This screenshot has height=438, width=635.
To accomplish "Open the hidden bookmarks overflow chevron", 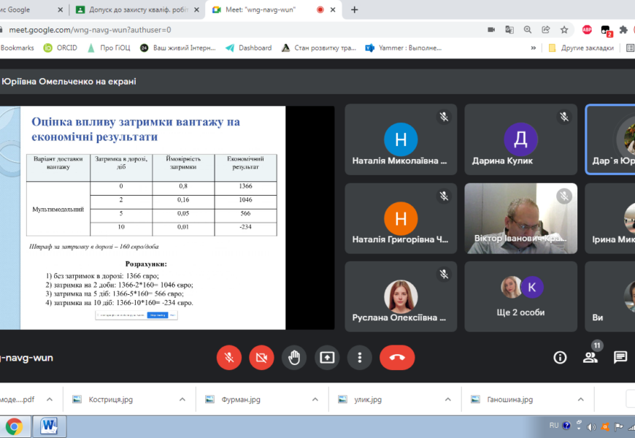I will coord(535,47).
